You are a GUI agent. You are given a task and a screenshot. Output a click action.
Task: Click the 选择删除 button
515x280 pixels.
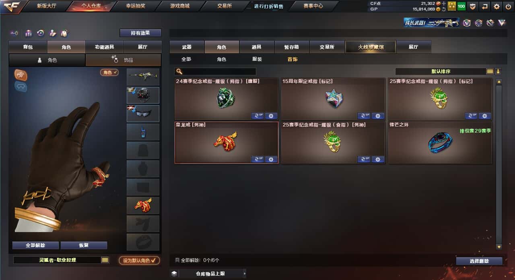pyautogui.click(x=479, y=261)
